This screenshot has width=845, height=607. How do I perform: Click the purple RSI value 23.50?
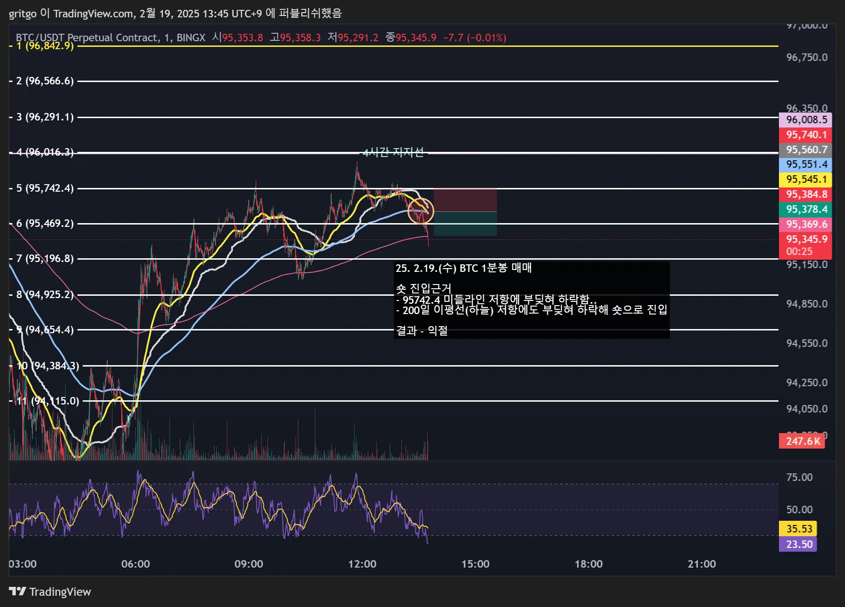798,544
